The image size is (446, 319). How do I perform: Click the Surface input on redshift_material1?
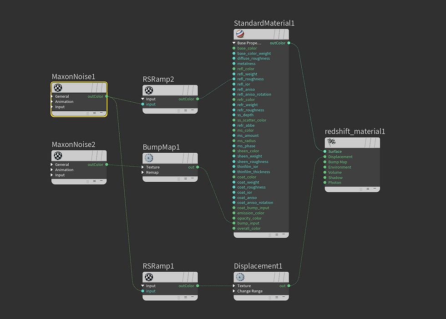point(325,151)
